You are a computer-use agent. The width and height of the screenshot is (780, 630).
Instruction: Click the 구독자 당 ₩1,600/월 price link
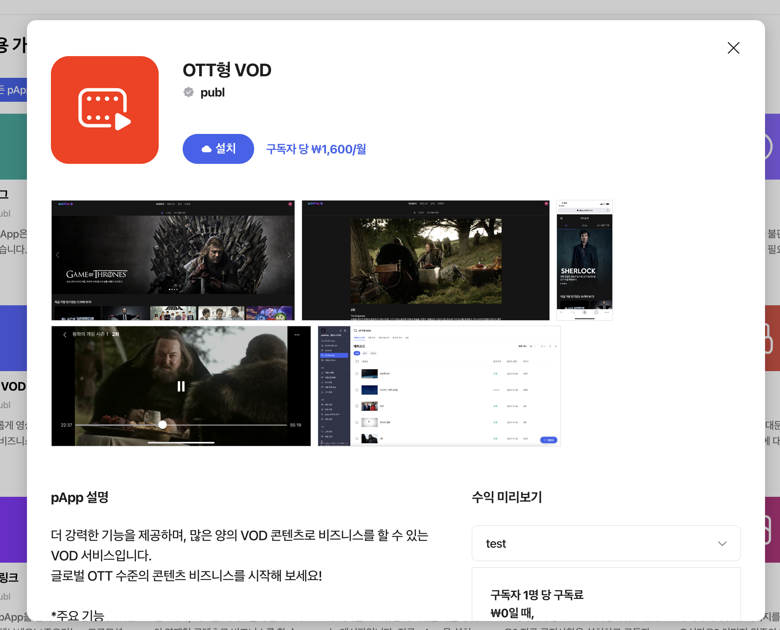[316, 149]
